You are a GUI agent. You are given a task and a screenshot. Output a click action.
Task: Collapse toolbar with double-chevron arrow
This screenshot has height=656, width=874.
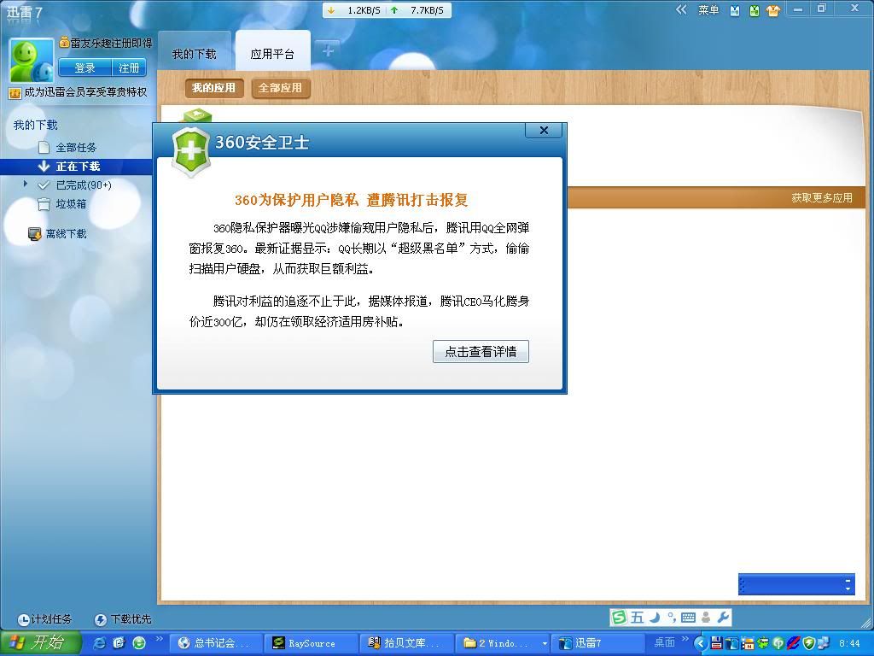point(681,9)
